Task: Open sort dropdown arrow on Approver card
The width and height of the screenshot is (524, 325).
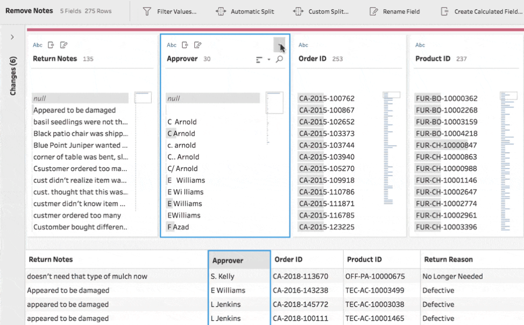Action: click(268, 60)
